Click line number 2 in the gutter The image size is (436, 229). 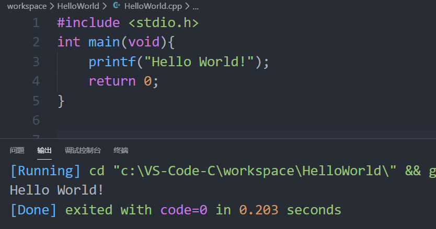36,42
